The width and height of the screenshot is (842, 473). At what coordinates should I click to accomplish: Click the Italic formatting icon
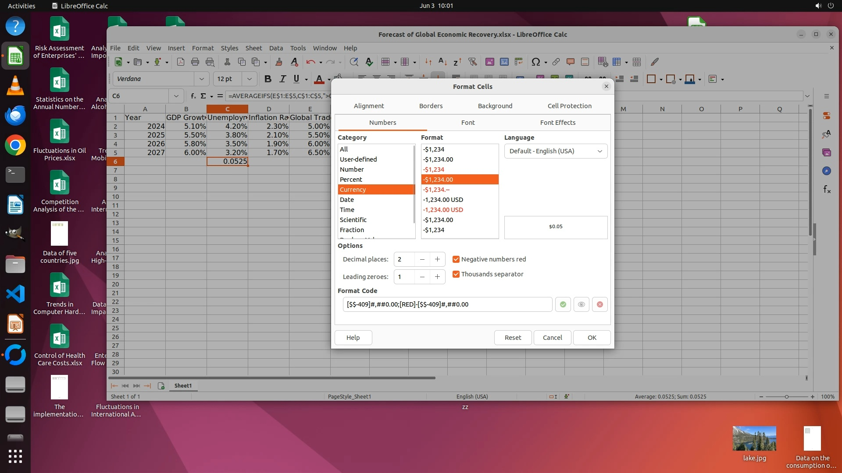click(x=282, y=79)
